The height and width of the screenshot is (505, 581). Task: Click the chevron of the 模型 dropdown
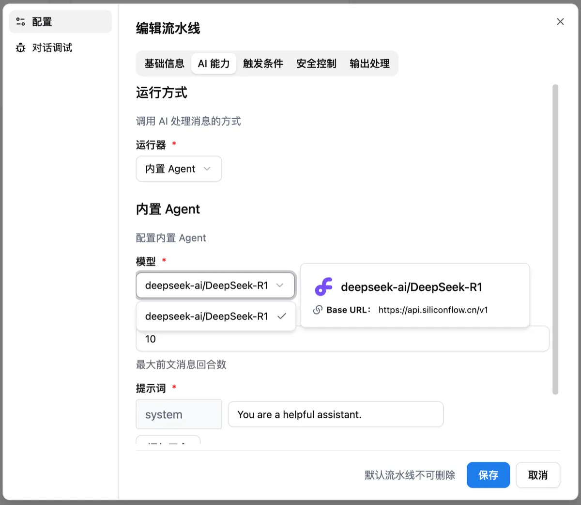tap(279, 285)
